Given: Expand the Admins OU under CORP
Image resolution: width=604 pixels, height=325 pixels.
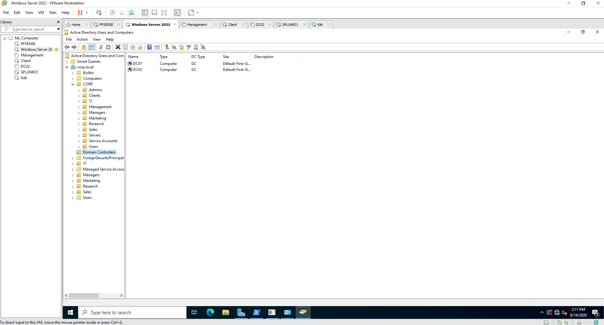Looking at the screenshot, I should click(79, 90).
